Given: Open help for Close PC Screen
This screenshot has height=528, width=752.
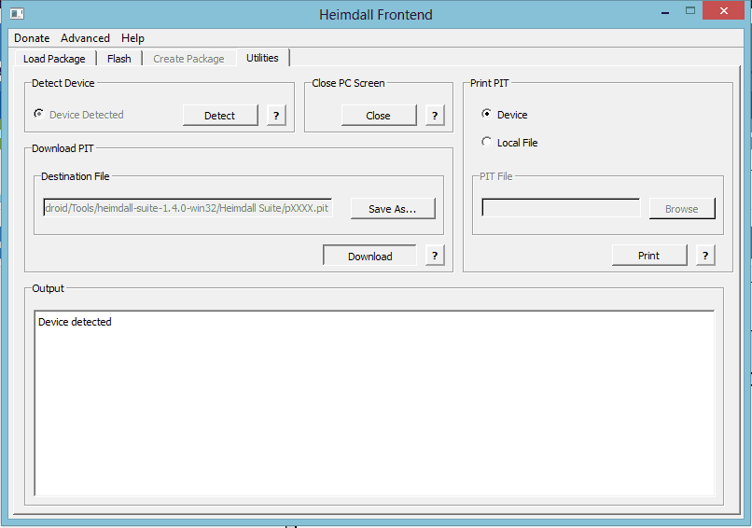Looking at the screenshot, I should tap(435, 115).
